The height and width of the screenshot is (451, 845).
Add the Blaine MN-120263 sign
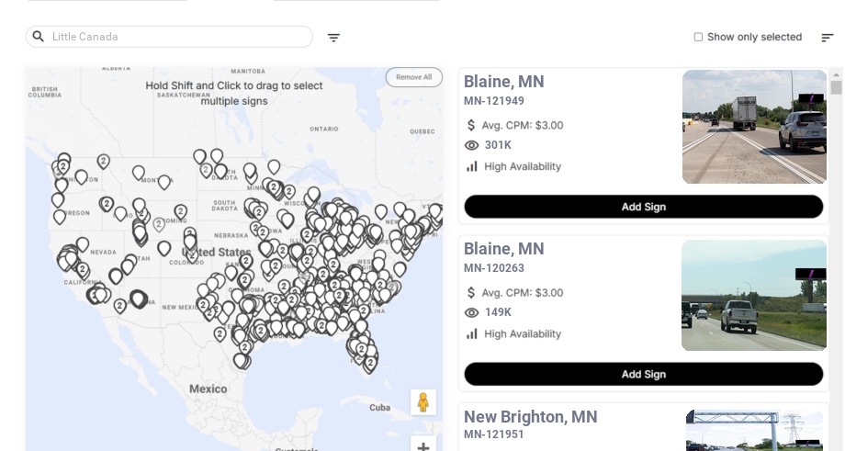point(643,374)
